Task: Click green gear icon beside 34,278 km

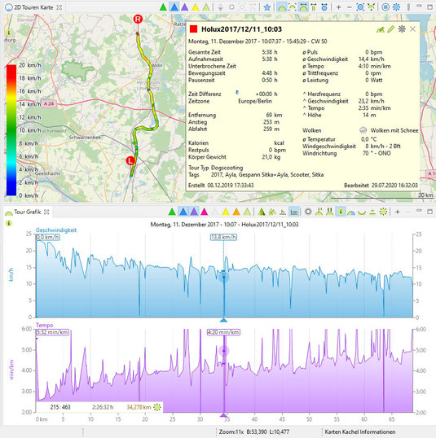Action: pos(157,407)
